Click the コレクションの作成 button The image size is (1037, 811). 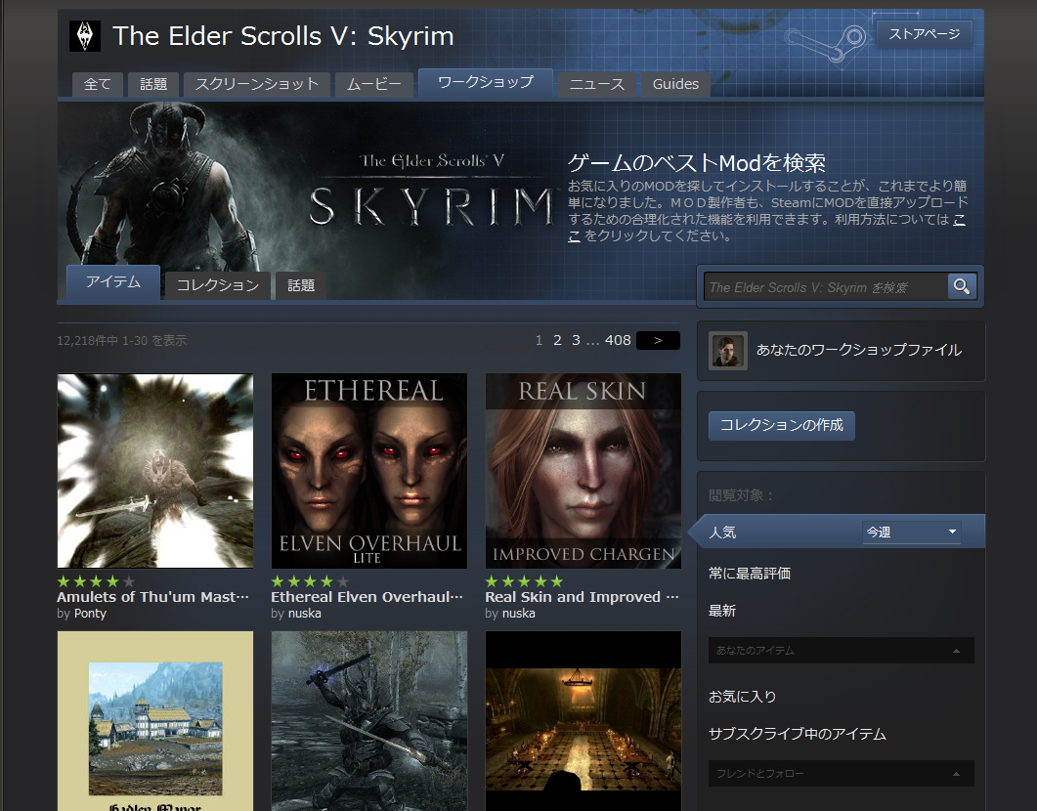781,425
